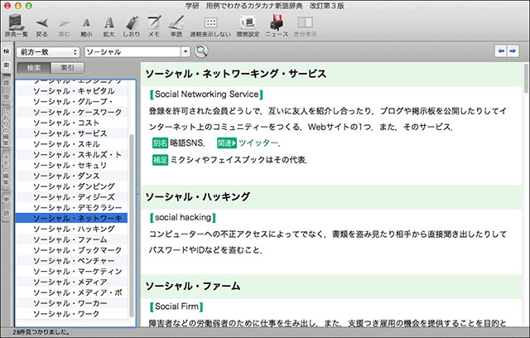
Task: Select ソーシャル・デモクラシー in results
Action: tap(71, 208)
